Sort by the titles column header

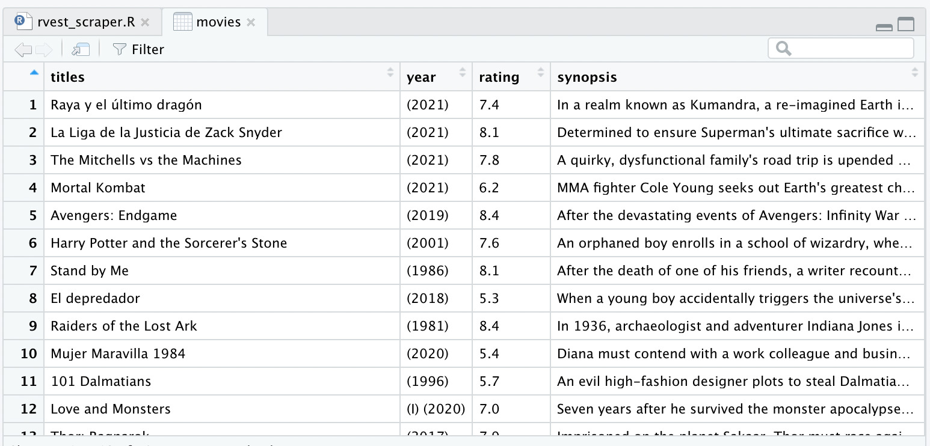[222, 77]
